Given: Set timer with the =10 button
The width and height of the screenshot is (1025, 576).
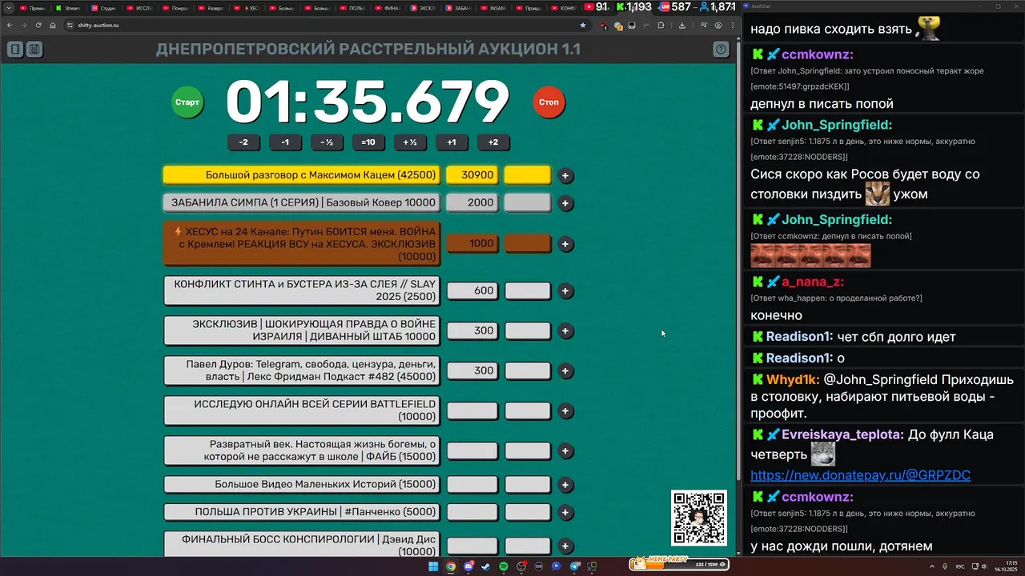Looking at the screenshot, I should tap(368, 142).
